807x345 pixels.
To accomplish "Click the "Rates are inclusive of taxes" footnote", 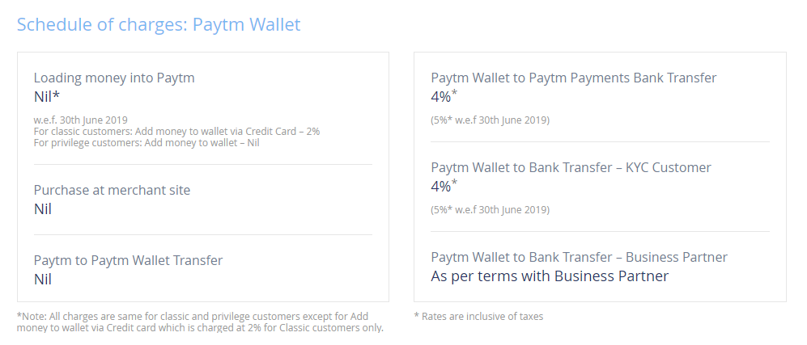I will (478, 317).
